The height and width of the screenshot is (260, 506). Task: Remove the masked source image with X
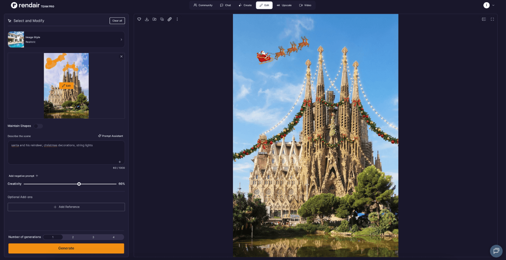coord(121,56)
